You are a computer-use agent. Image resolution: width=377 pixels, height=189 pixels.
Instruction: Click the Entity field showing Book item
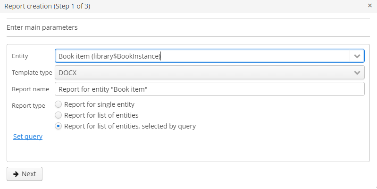(202, 56)
